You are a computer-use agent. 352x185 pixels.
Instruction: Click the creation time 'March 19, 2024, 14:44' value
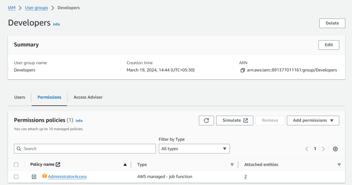(x=160, y=70)
